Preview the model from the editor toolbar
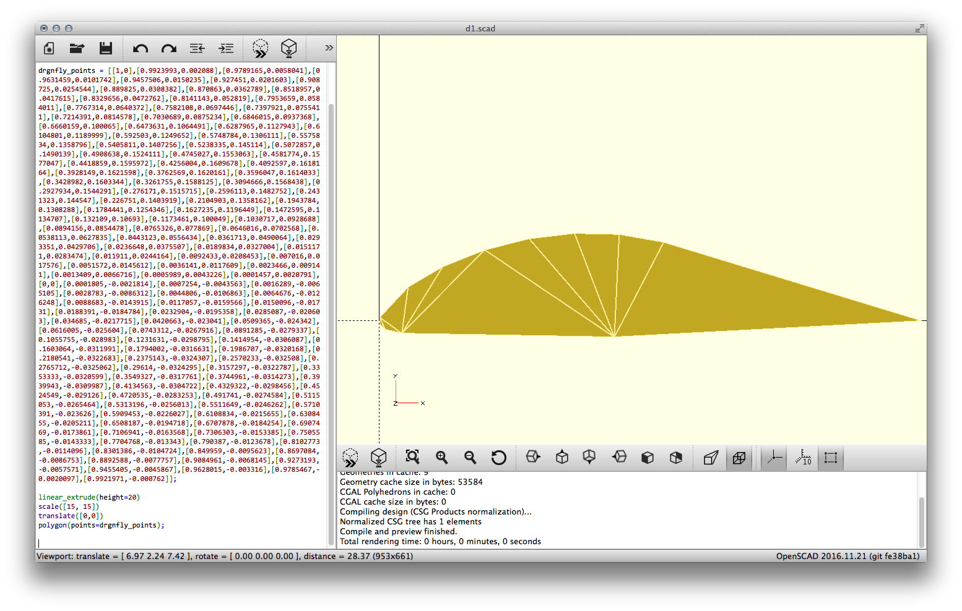 (261, 48)
